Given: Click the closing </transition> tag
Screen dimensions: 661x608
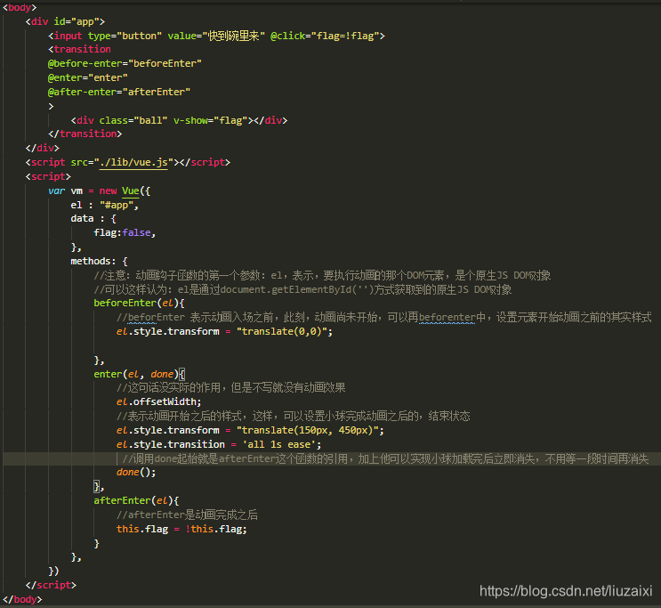Looking at the screenshot, I should pos(85,134).
